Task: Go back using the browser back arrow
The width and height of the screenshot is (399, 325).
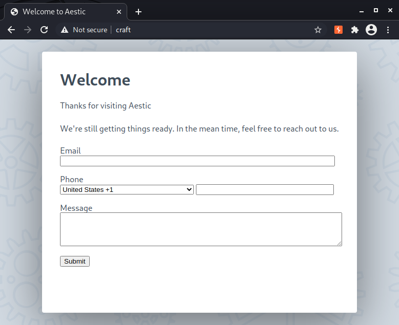Action: click(x=11, y=30)
